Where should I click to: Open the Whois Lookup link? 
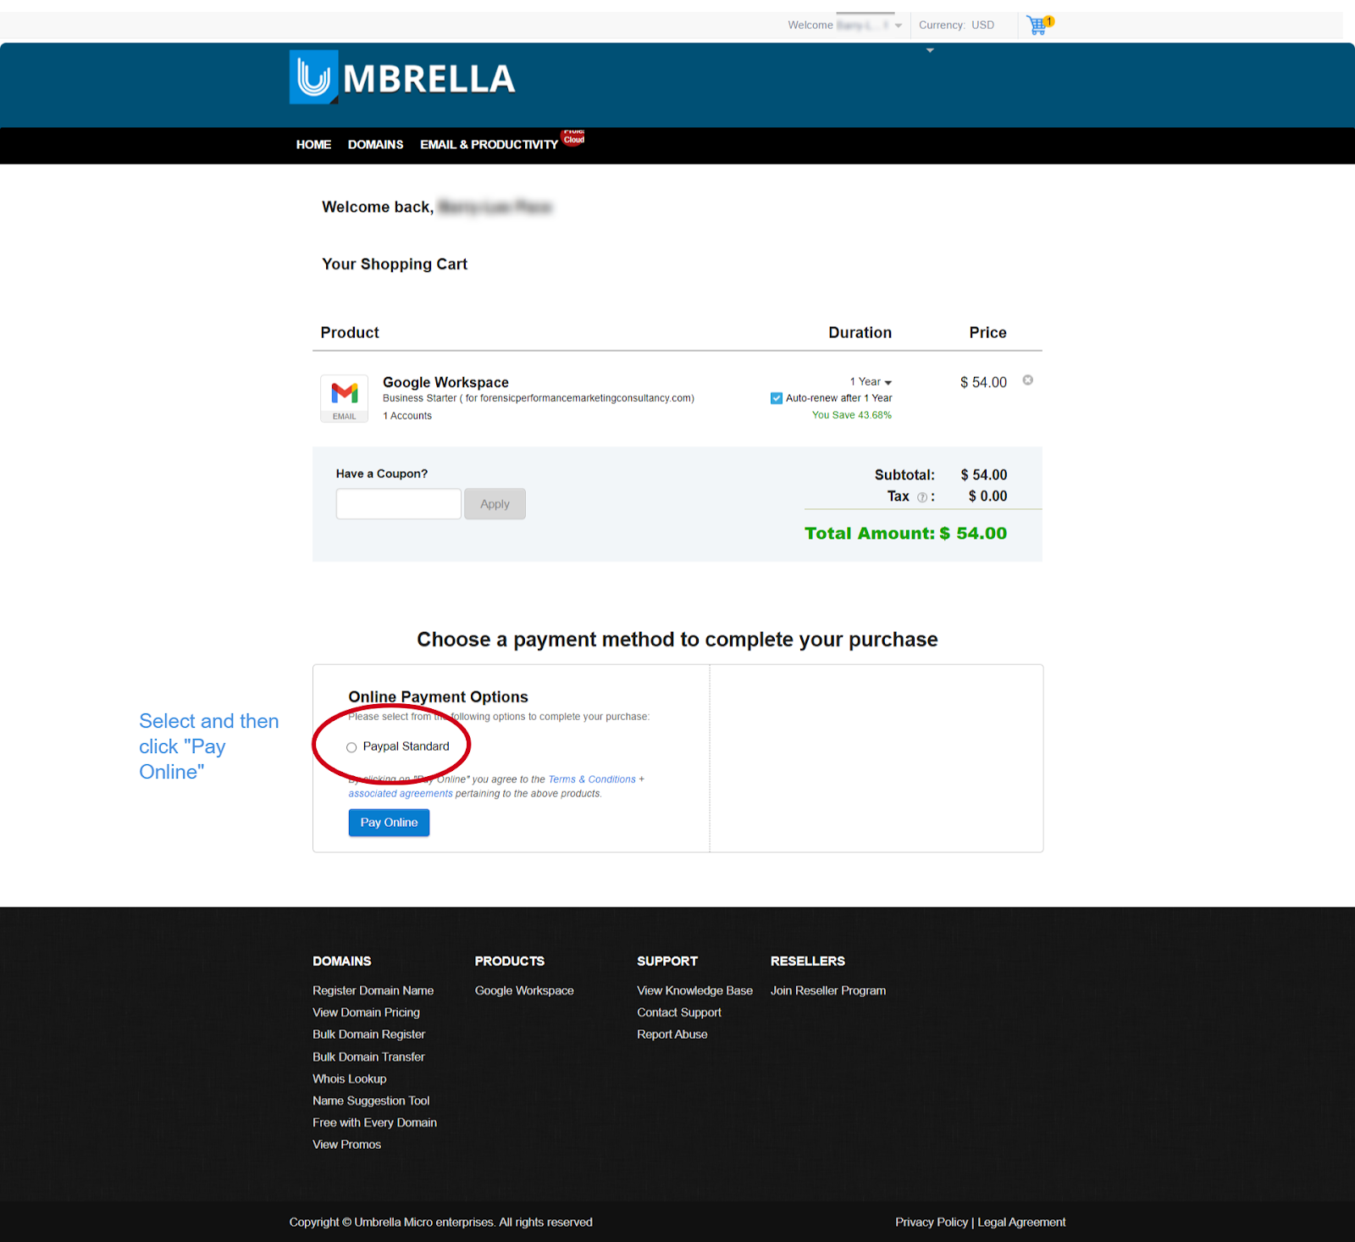point(349,1078)
